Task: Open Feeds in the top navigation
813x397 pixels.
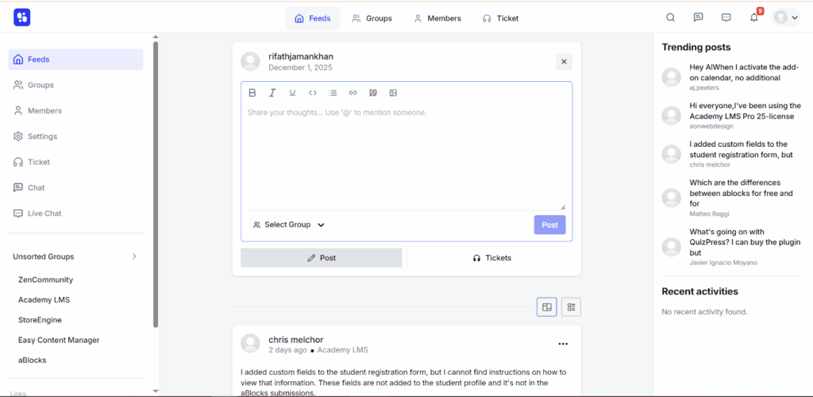Action: tap(313, 18)
